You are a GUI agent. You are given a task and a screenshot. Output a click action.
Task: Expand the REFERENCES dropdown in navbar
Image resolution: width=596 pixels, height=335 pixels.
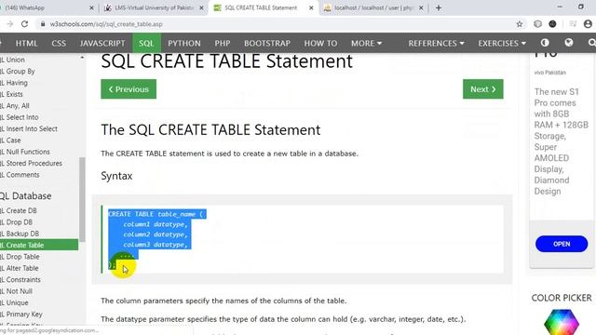(x=437, y=43)
